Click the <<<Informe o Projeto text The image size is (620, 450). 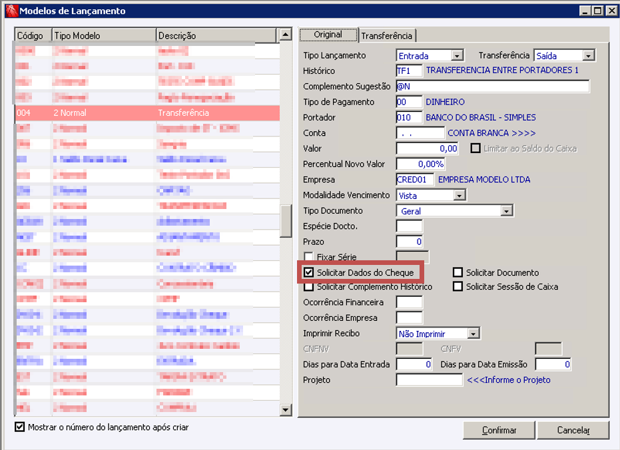[x=509, y=380]
